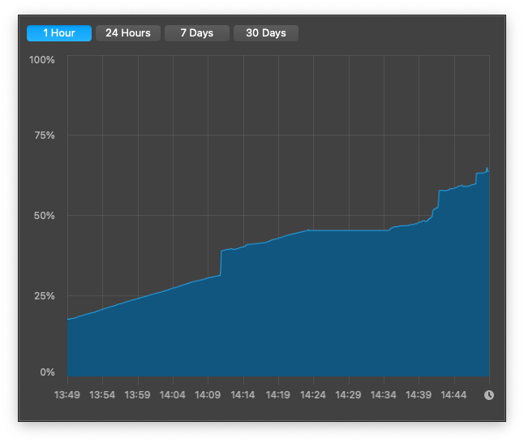
Task: Click the 14:24 time label
Action: click(x=313, y=395)
